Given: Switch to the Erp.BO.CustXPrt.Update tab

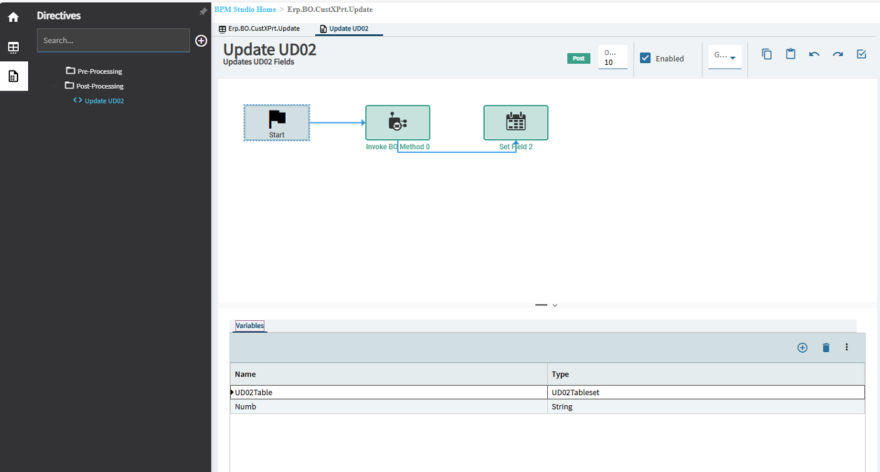Looking at the screenshot, I should 259,29.
